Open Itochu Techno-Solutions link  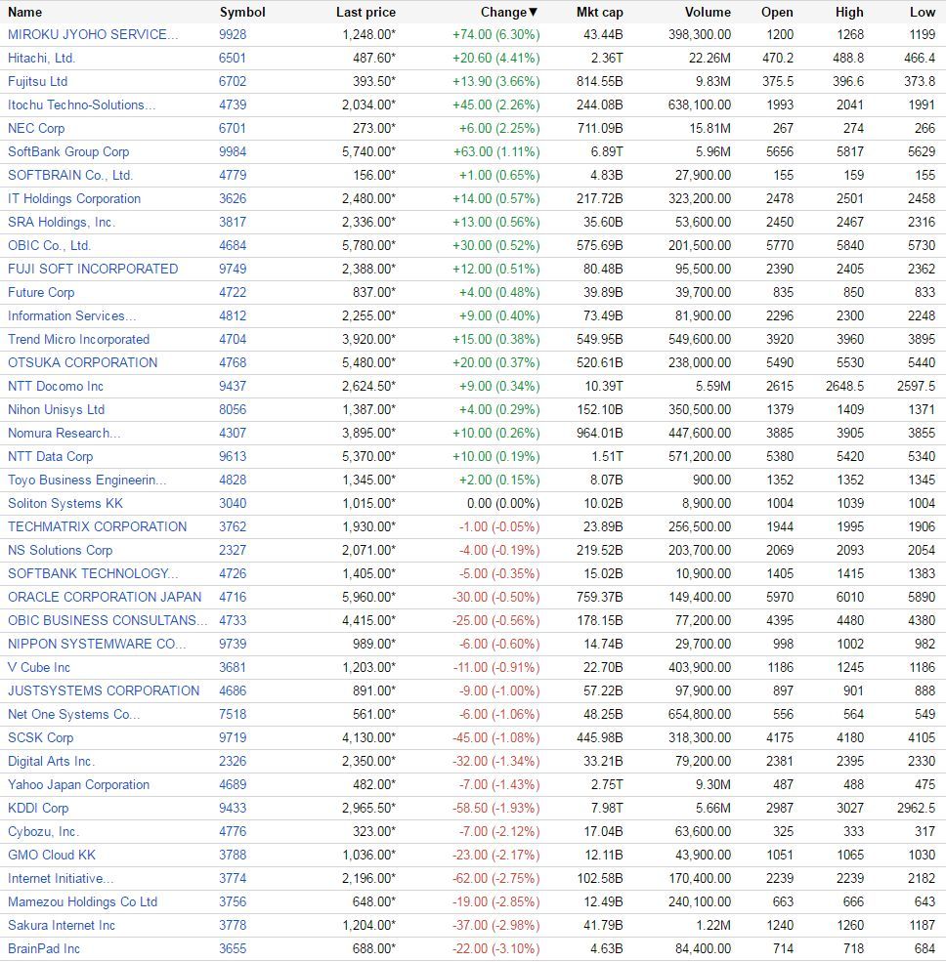tap(82, 105)
